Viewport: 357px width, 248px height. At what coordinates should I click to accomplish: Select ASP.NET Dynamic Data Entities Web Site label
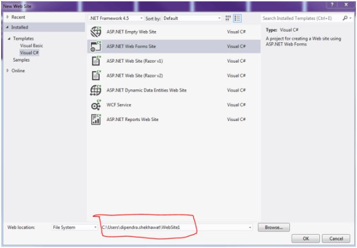tap(146, 90)
